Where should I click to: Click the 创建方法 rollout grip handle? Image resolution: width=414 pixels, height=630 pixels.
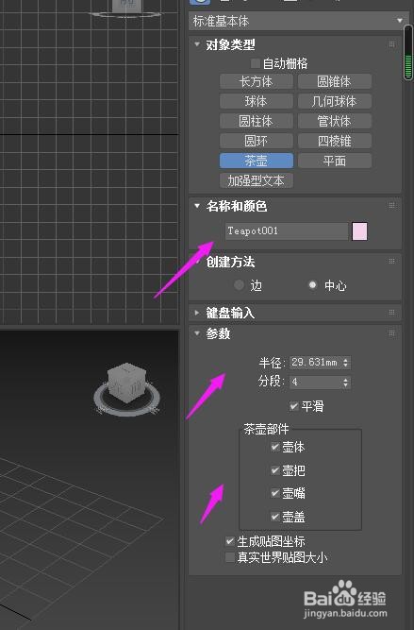[x=391, y=262]
